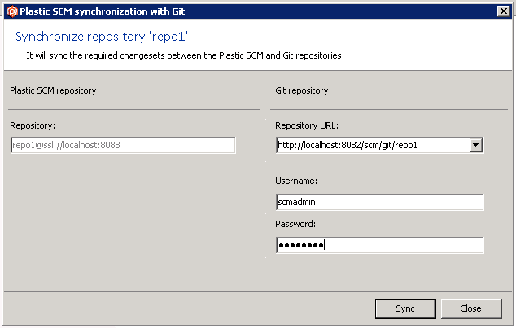Click into the Password field
Viewport: 516px width, 328px height.
[x=379, y=245]
